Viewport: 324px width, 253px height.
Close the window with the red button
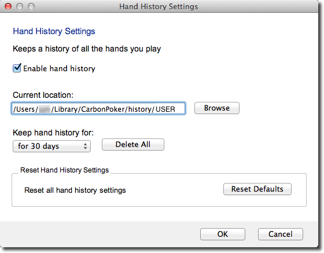click(8, 6)
